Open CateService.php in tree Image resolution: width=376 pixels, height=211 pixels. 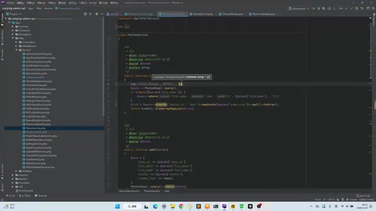point(35,77)
